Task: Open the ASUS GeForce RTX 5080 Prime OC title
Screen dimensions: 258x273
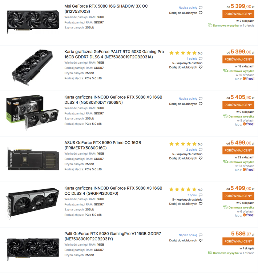Action: [x=102, y=145]
